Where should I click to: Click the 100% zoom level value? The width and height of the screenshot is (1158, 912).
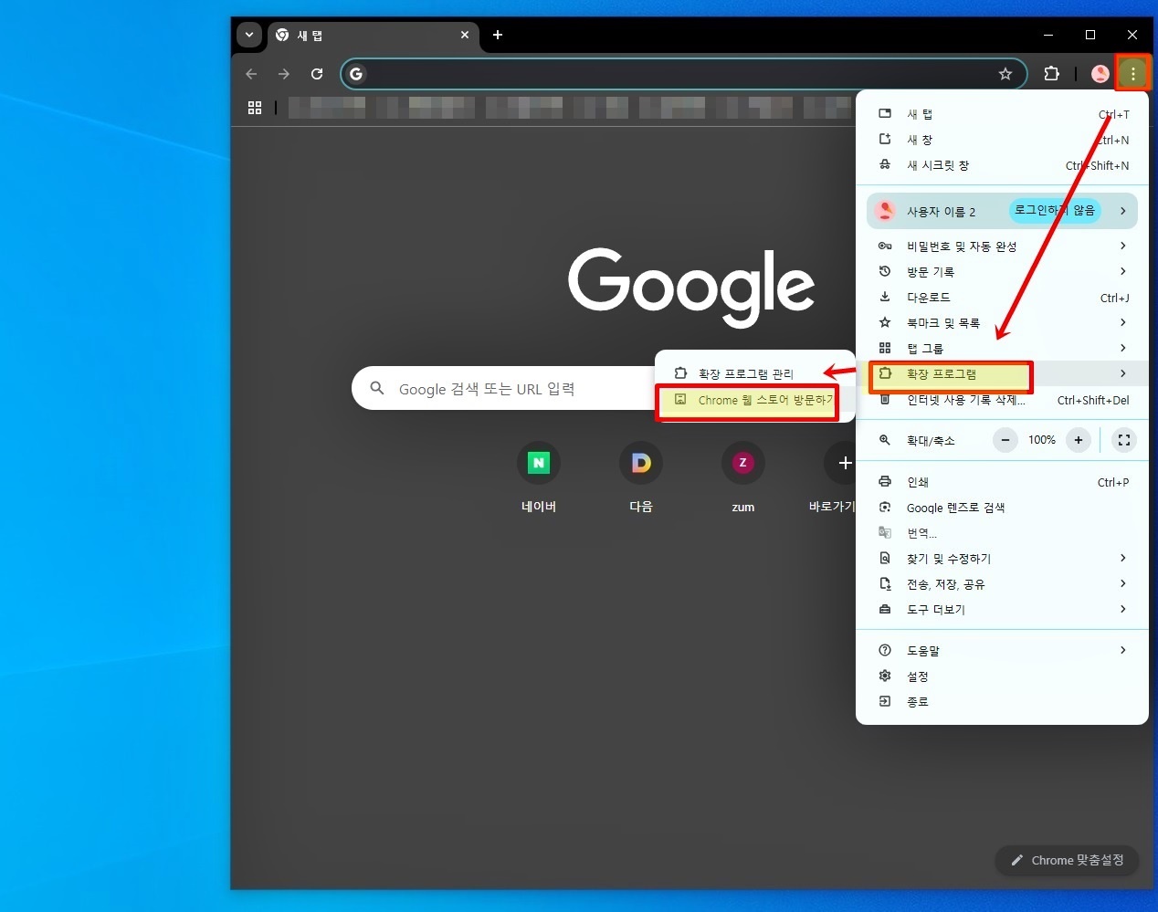tap(1042, 440)
